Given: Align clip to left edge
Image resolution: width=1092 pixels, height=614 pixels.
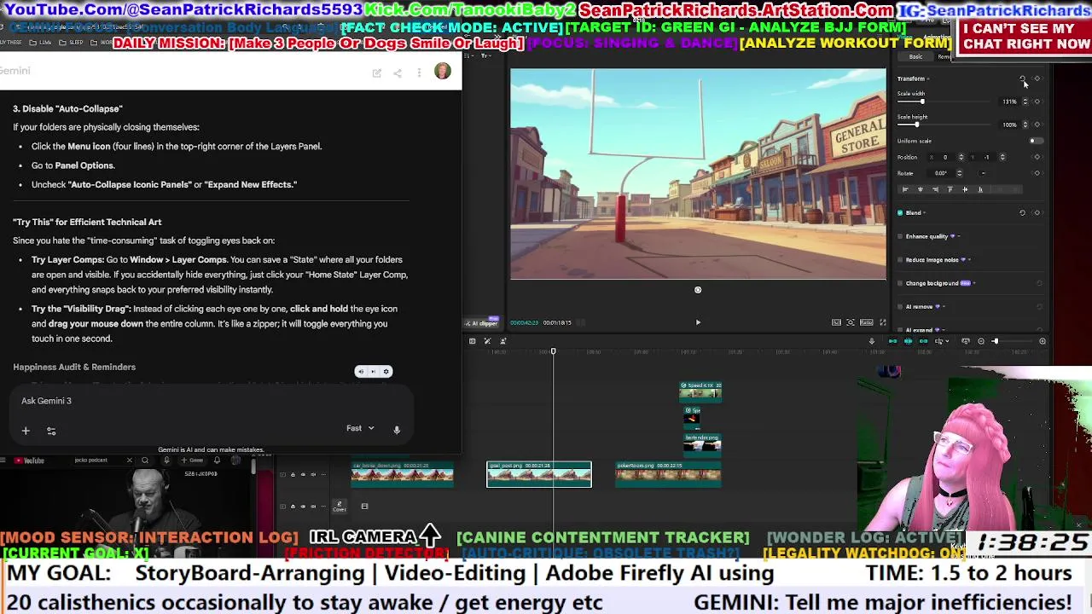Looking at the screenshot, I should coord(905,189).
